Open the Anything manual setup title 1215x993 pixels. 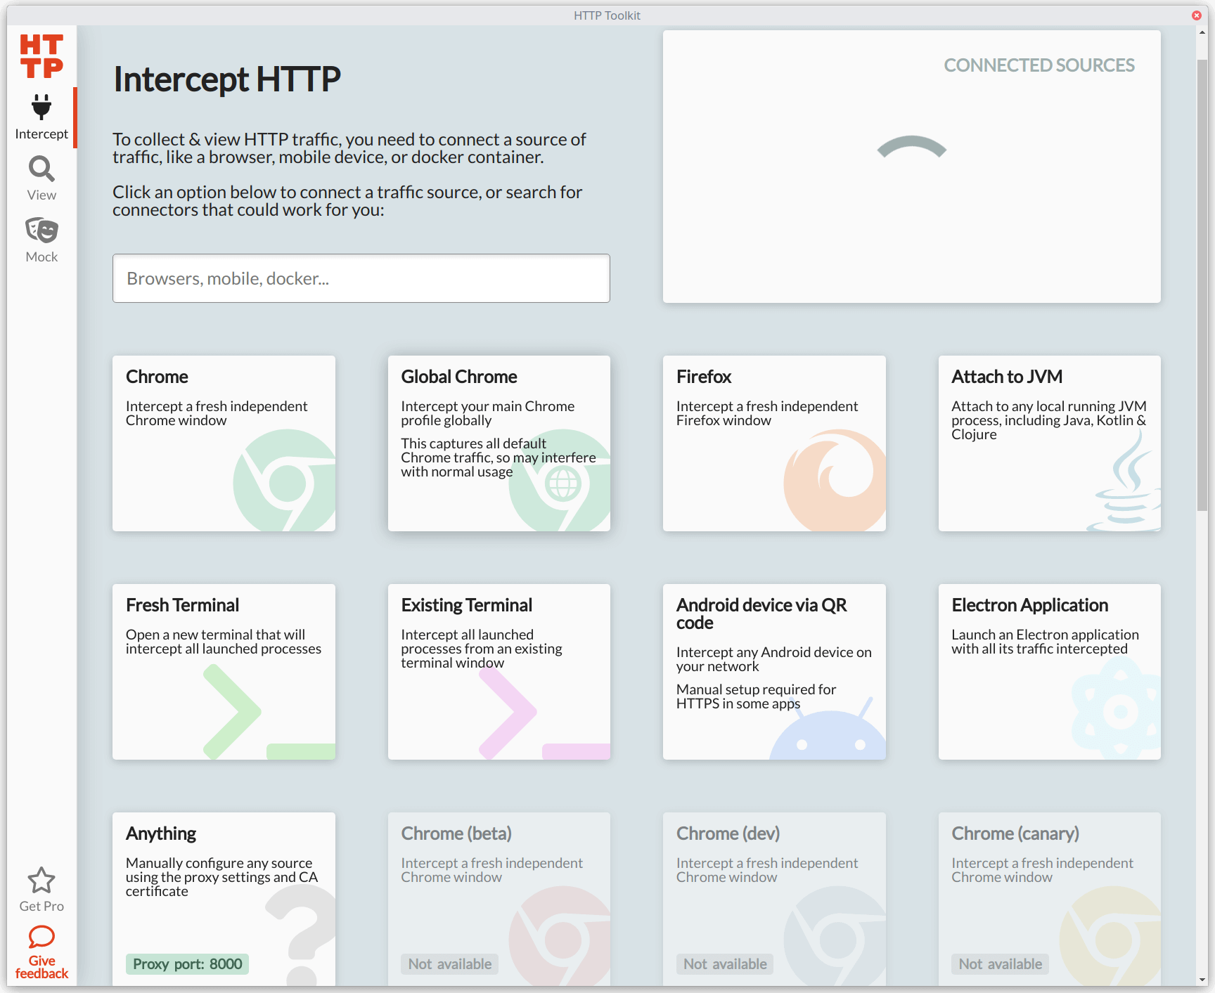[161, 833]
